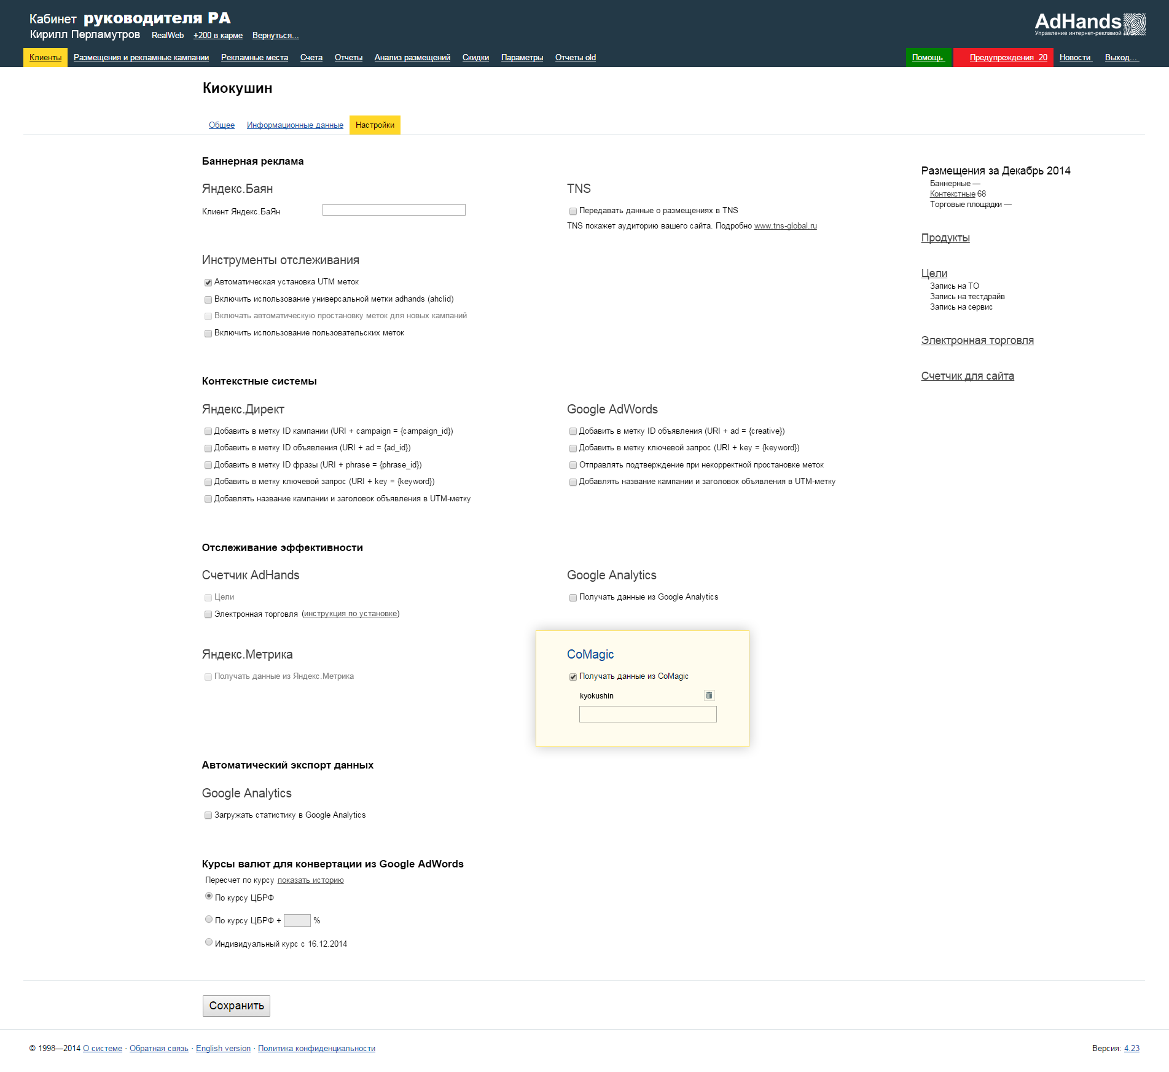Screen dimensions: 1169x1072
Task: Open the www.tns-global.ru link
Action: coord(785,226)
